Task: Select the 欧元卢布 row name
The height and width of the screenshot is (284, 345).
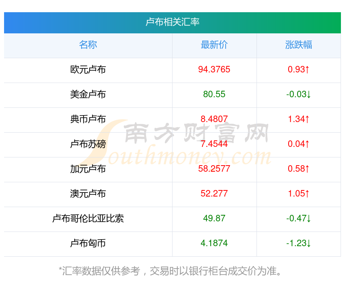Action: (88, 70)
